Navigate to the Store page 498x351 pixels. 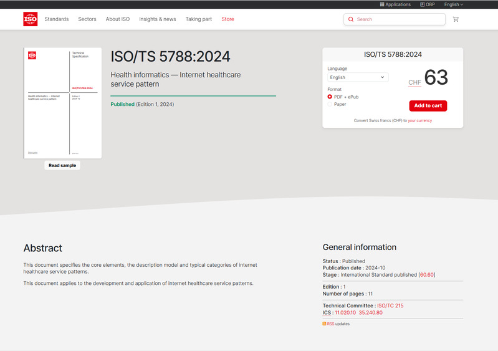tap(228, 19)
